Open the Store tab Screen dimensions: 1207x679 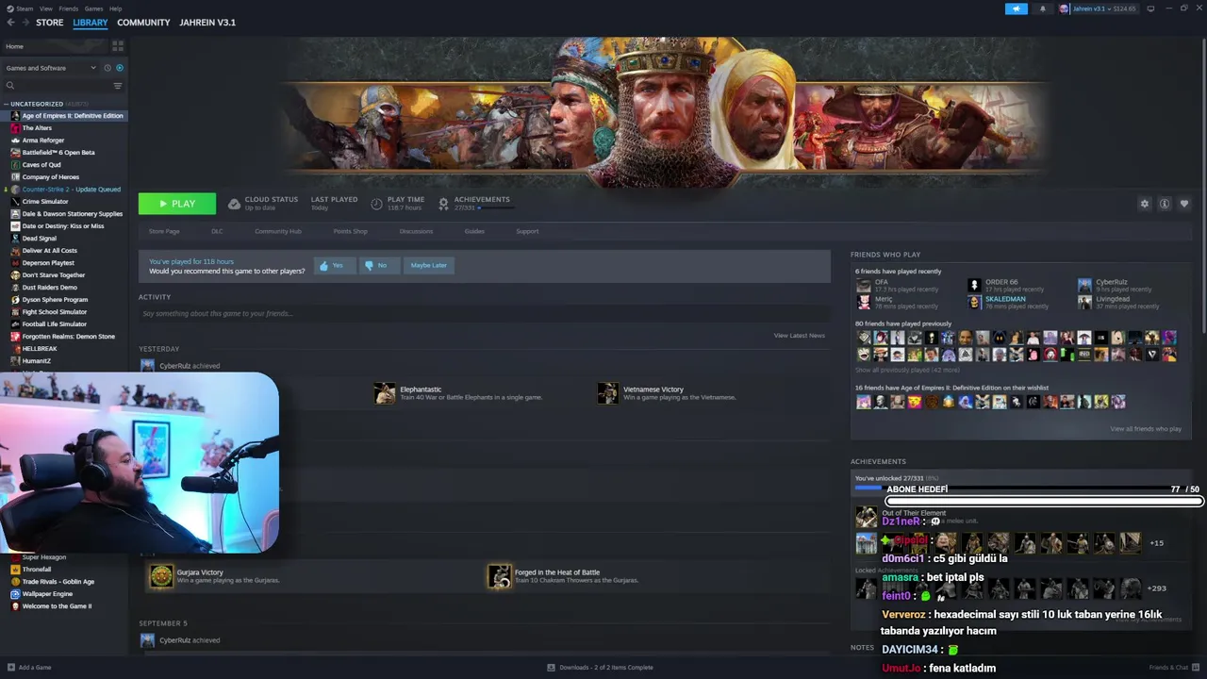pos(50,23)
